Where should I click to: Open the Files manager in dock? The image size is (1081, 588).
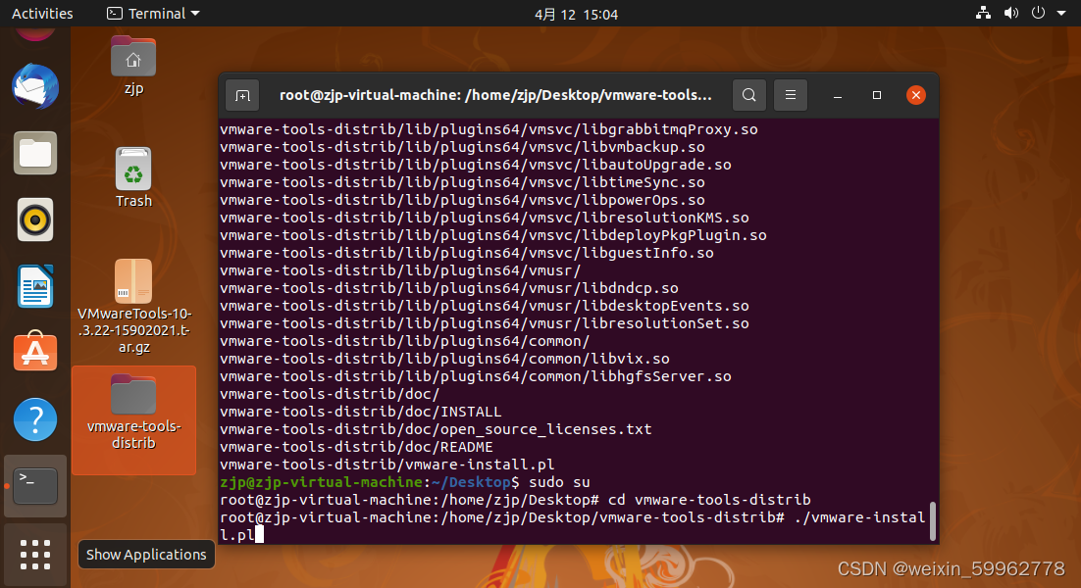pos(35,153)
